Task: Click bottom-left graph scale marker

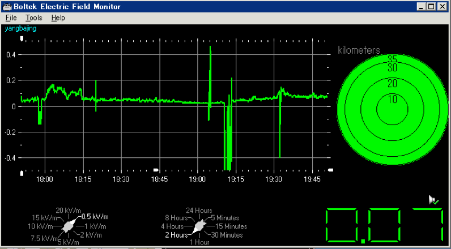Action: [x=22, y=173]
